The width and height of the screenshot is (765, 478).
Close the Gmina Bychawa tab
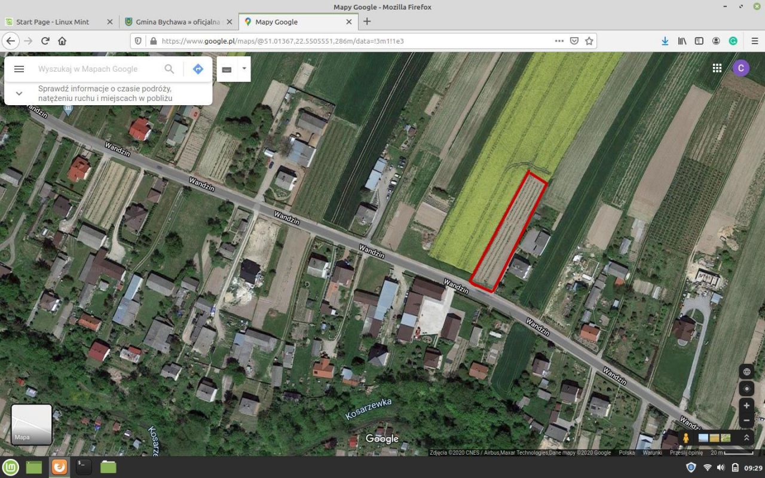click(x=229, y=22)
